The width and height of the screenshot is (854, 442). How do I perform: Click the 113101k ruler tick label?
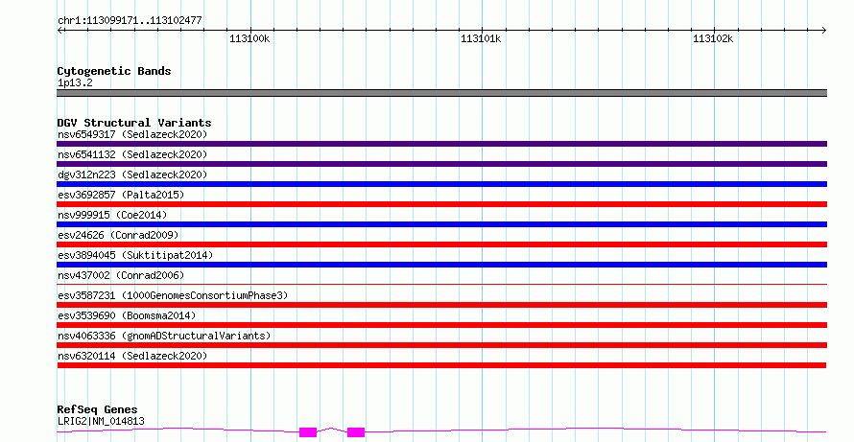click(x=481, y=38)
